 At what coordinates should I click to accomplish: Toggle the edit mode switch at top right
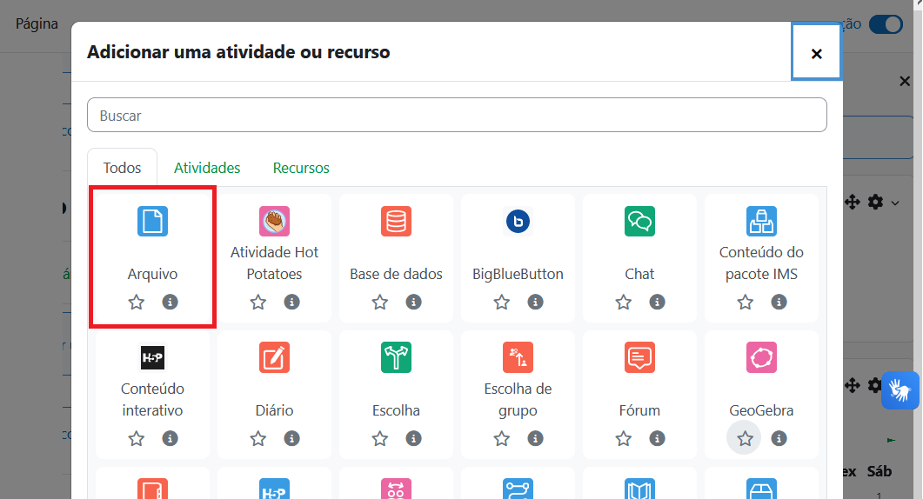886,24
